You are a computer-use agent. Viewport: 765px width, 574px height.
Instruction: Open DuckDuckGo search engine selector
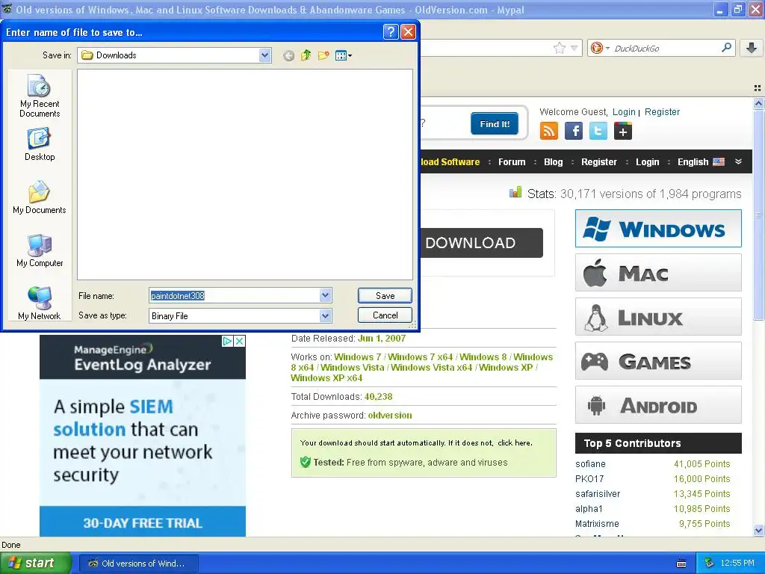click(600, 48)
